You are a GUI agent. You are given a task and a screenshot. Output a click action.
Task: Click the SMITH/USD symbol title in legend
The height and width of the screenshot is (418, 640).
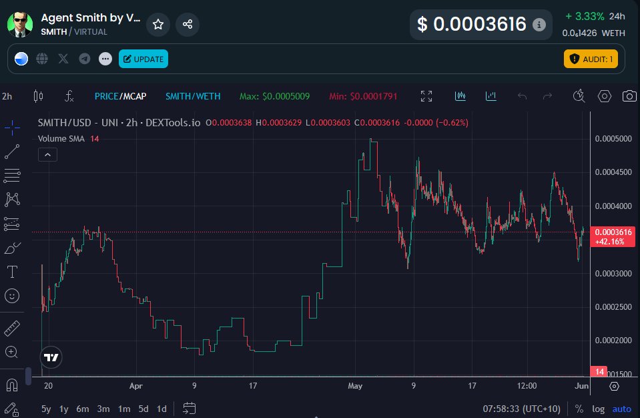coord(119,122)
